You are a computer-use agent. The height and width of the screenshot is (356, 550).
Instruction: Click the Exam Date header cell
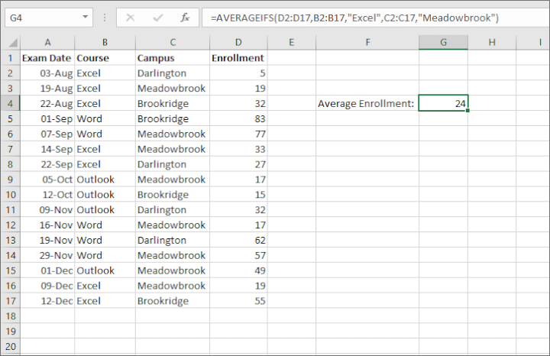[47, 57]
